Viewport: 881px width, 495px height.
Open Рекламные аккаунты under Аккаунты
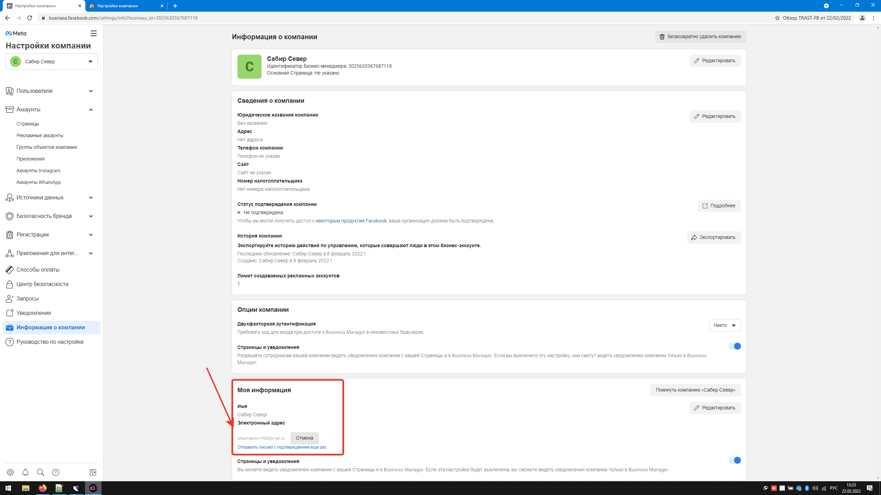point(40,135)
